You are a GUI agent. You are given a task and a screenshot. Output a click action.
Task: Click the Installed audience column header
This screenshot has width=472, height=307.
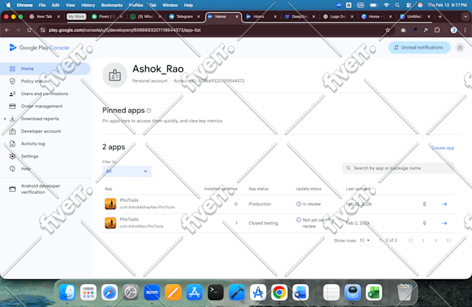pos(221,189)
